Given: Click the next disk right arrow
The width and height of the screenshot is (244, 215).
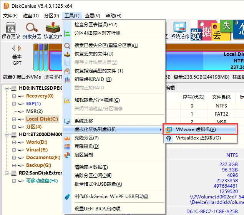Looking at the screenshot, I should [20, 48].
